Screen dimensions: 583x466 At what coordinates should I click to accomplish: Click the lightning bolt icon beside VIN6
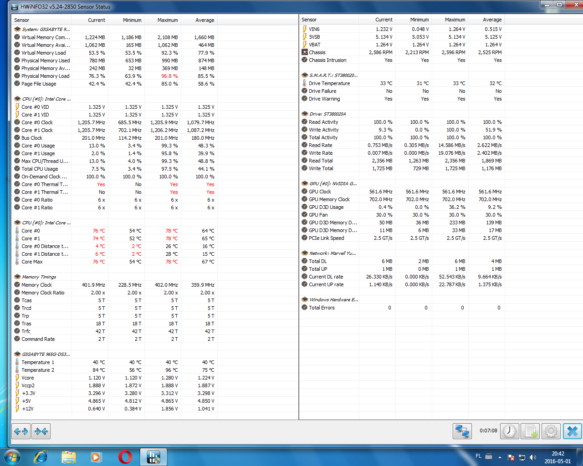point(304,29)
